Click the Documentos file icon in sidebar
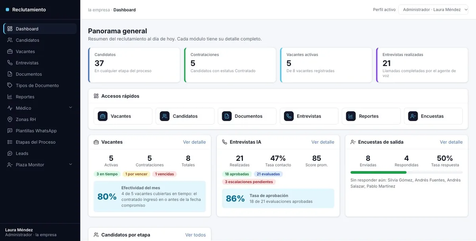The image size is (476, 241). tap(10, 74)
